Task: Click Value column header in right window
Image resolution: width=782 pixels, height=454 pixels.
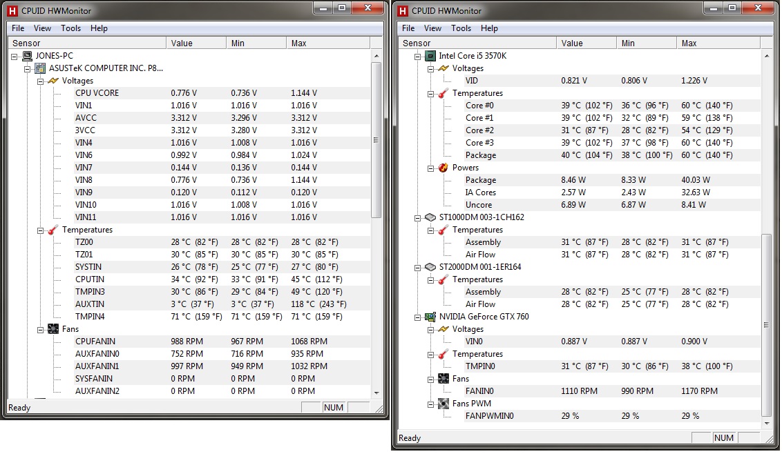Action: pos(586,43)
